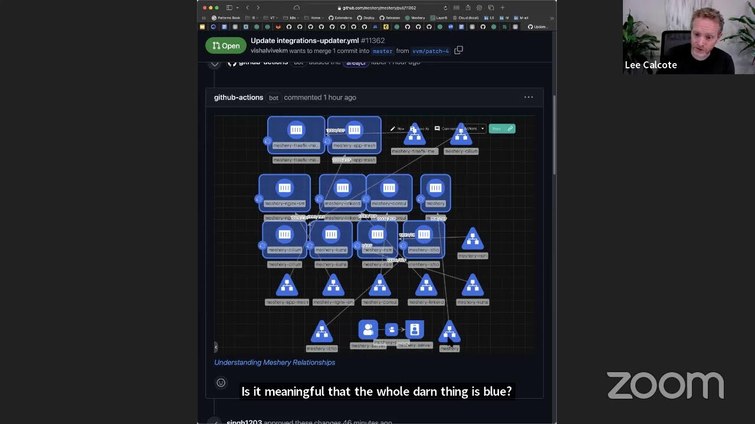Select the meshery-linkerd pod container icon

point(342,188)
